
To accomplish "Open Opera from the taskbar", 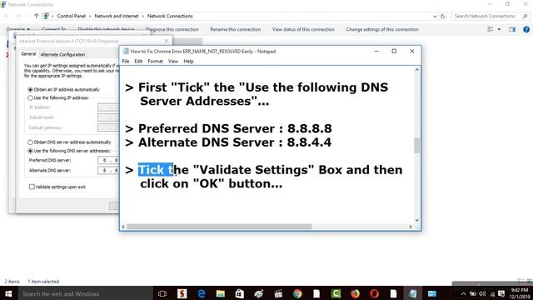I will (x=374, y=293).
